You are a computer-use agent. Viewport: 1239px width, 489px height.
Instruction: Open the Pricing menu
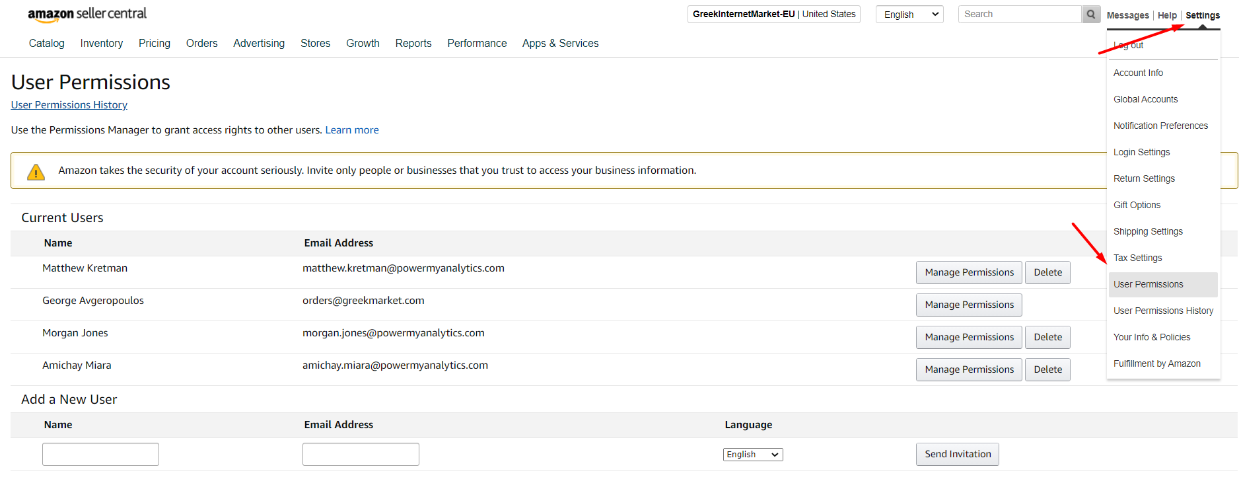point(155,43)
